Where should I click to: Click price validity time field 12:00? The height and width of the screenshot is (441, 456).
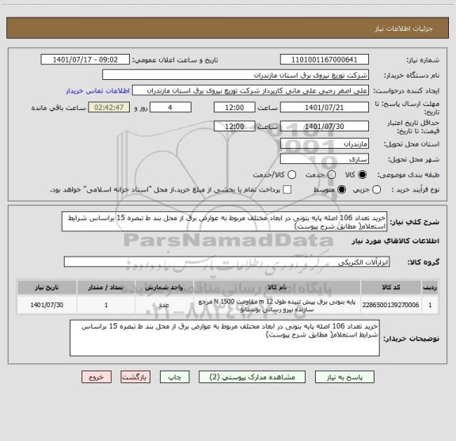click(x=234, y=126)
